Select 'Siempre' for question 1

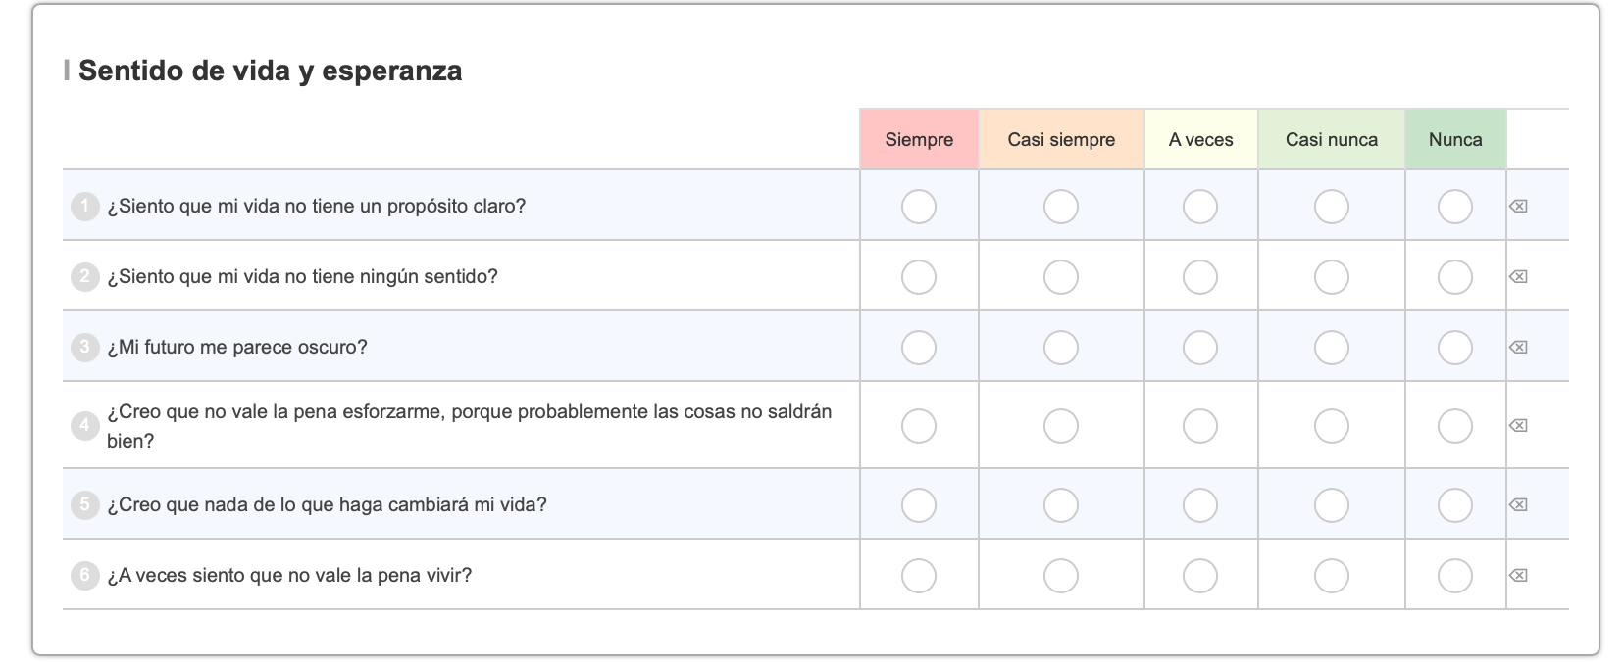919,207
